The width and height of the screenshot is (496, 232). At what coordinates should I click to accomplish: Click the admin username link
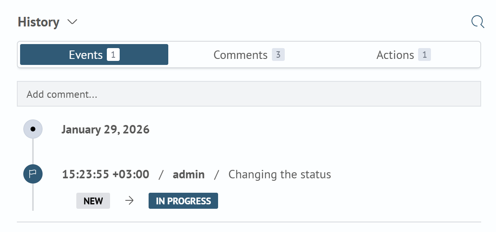pyautogui.click(x=188, y=174)
